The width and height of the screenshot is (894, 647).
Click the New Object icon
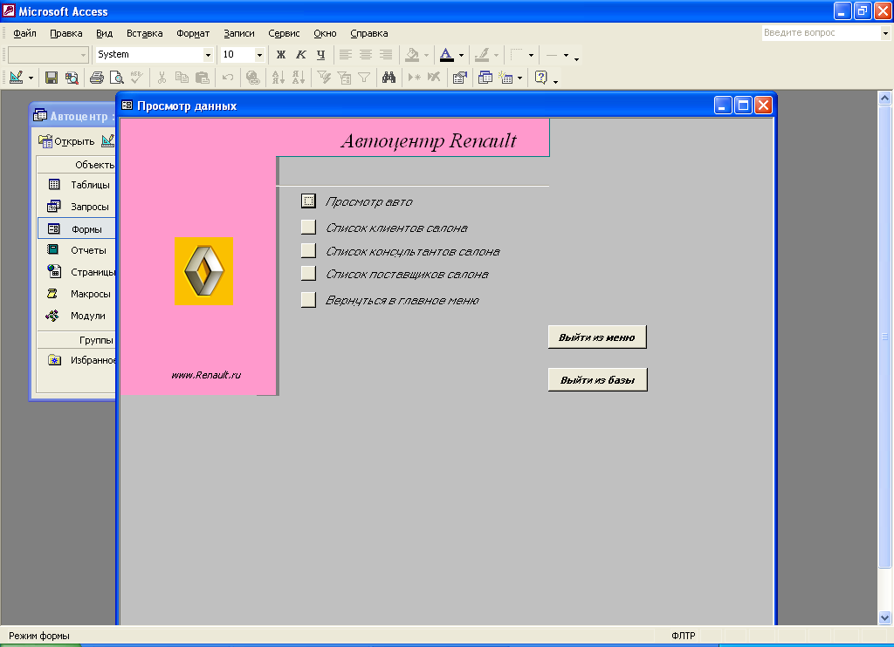pyautogui.click(x=506, y=78)
